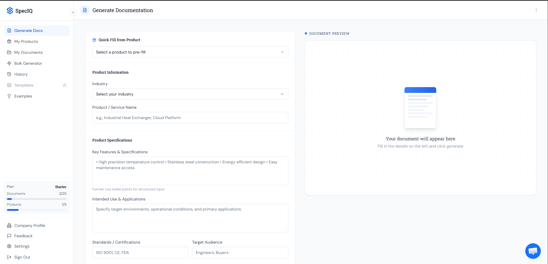Click the 'Format: Use bullet points' hint text
The width and height of the screenshot is (548, 264).
pyautogui.click(x=128, y=189)
